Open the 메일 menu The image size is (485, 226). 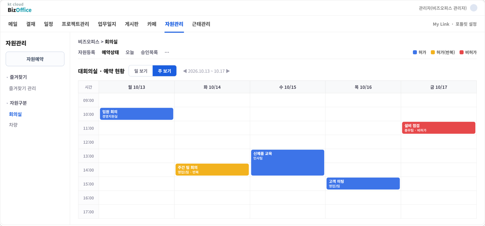tap(13, 24)
